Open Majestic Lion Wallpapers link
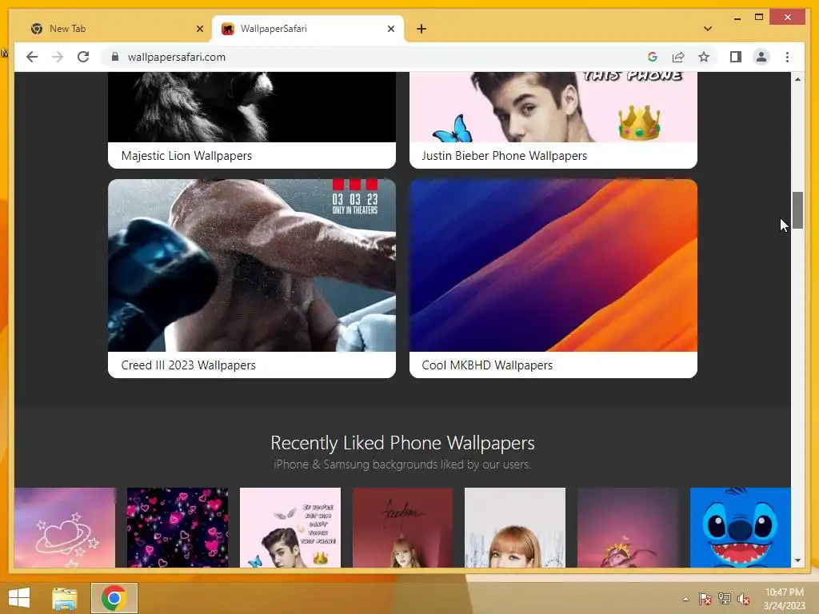 coord(186,156)
